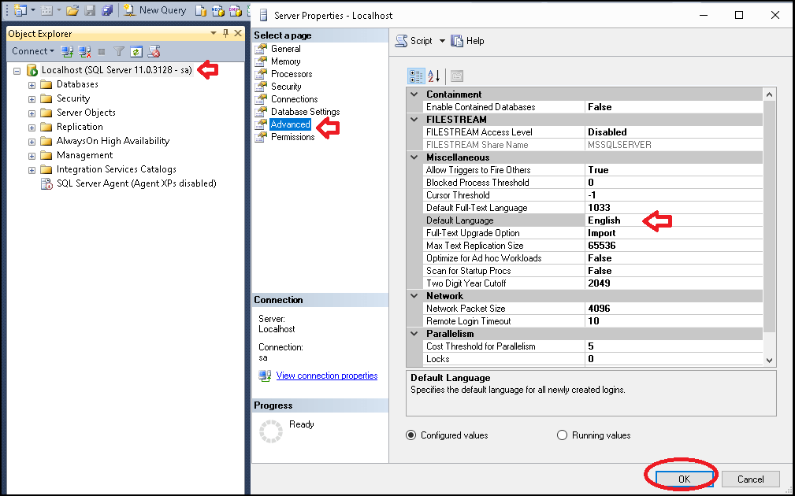Select the Disconnect server icon
The image size is (795, 496).
(x=85, y=50)
